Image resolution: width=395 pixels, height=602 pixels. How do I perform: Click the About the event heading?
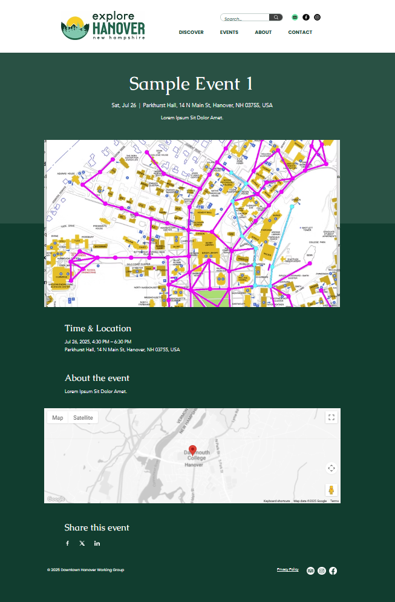(x=97, y=378)
